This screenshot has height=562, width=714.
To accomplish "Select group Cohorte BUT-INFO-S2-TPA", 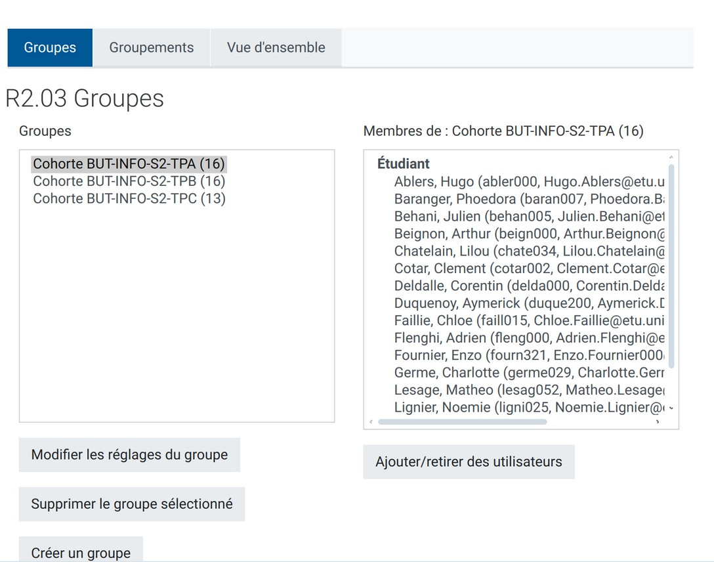I will 129,163.
